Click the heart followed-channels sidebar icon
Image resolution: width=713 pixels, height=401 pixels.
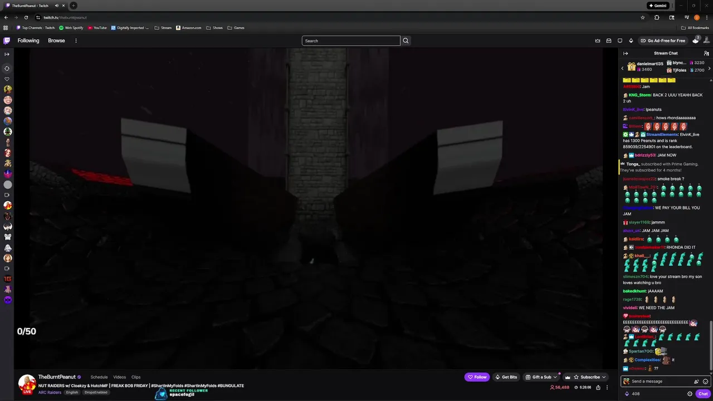[7, 79]
